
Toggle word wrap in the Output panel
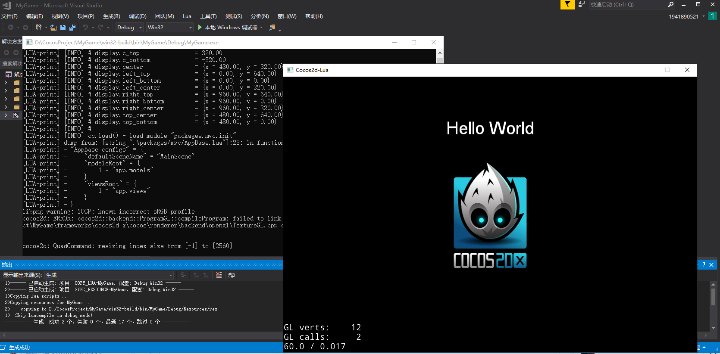[x=232, y=275]
